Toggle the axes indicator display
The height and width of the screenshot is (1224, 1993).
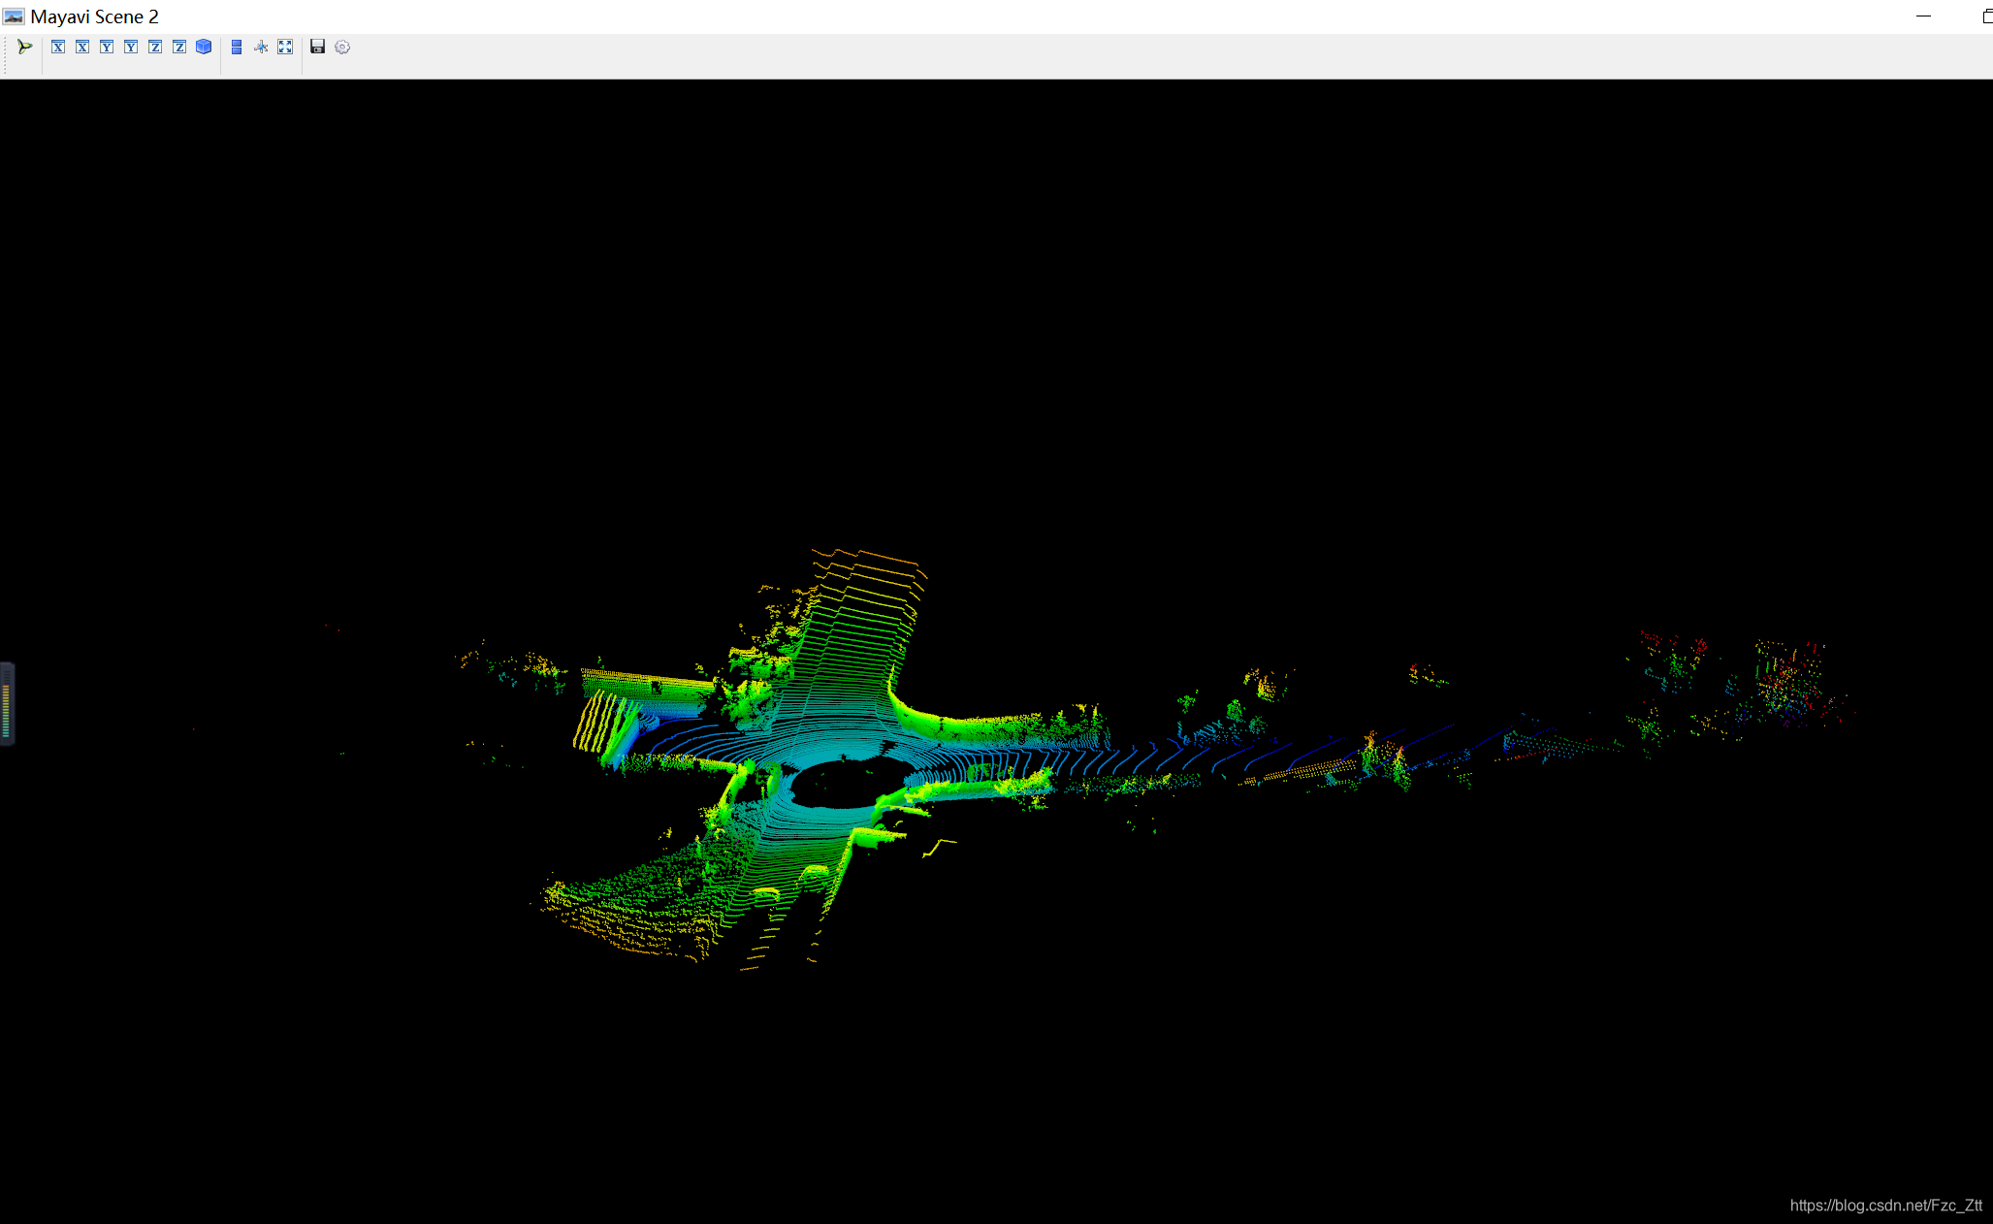click(261, 47)
